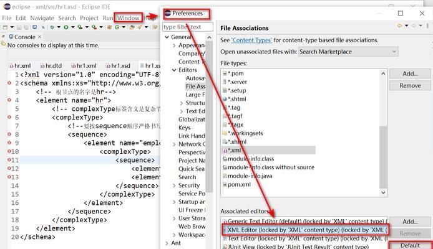The image size is (433, 249).
Task: Click the Search toolbar flashlight icon
Action: click(x=140, y=27)
